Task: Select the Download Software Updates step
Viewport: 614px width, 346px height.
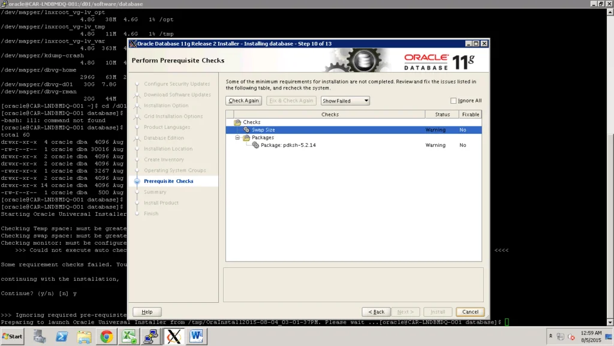Action: pos(177,95)
